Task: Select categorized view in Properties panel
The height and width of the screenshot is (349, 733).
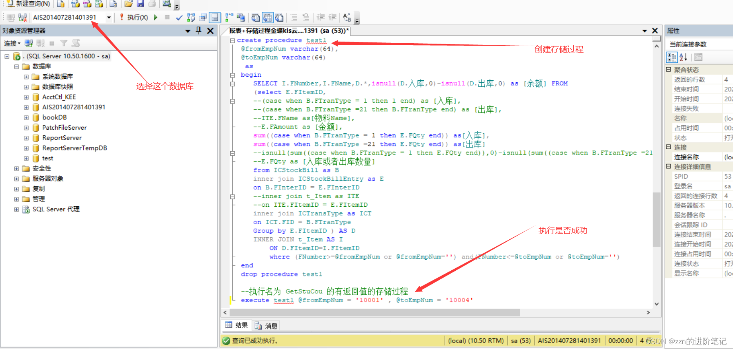Action: [x=672, y=57]
